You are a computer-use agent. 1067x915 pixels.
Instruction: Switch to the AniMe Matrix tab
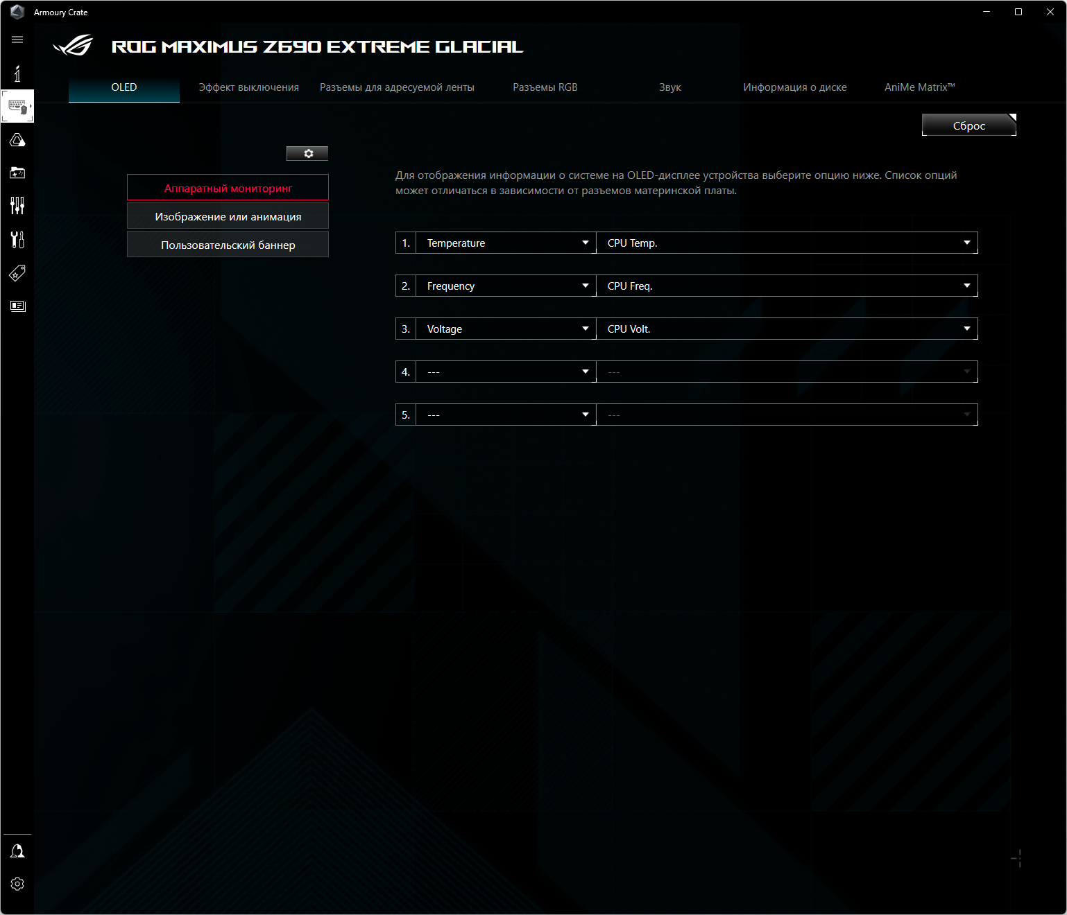pos(920,87)
